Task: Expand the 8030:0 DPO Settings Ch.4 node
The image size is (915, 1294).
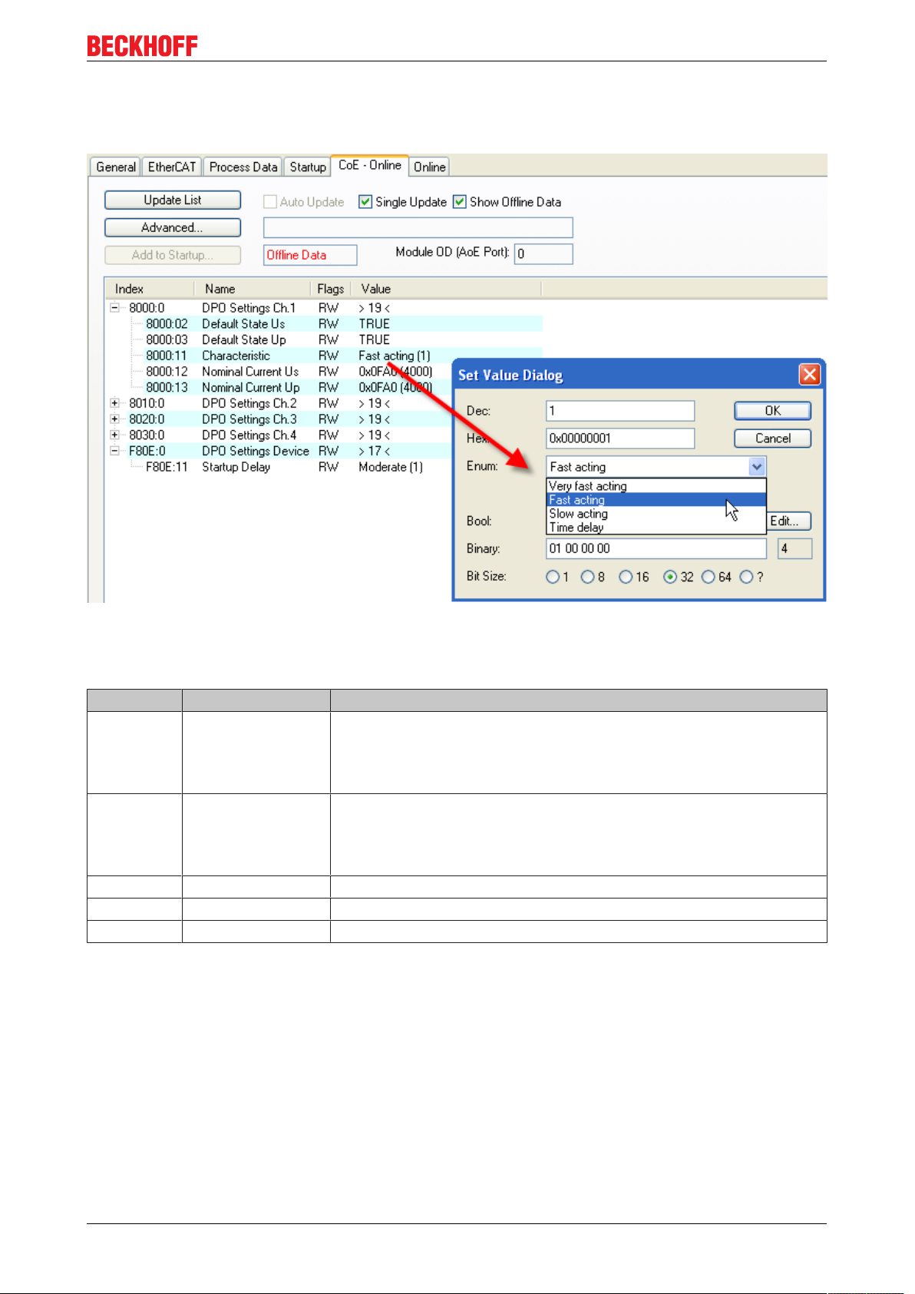Action: (x=114, y=435)
